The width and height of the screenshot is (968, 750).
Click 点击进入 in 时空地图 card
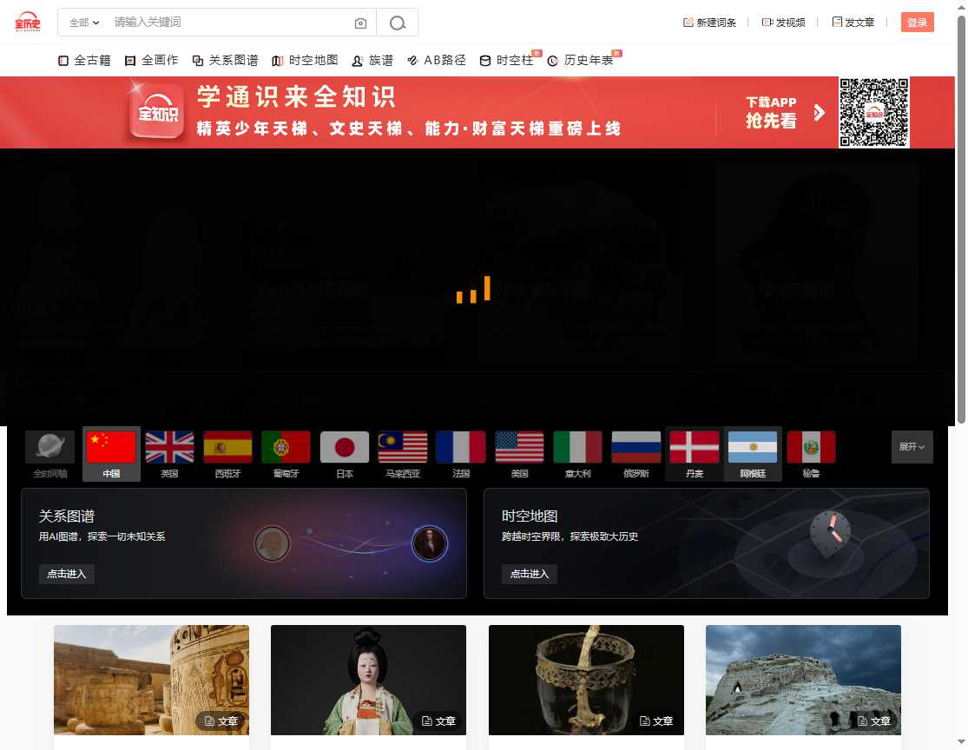[530, 574]
